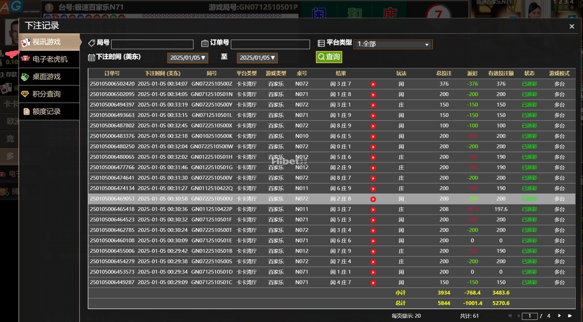Screen dimensions: 583x322
Task: Play result video for order 250105006465418
Action: click(x=373, y=210)
